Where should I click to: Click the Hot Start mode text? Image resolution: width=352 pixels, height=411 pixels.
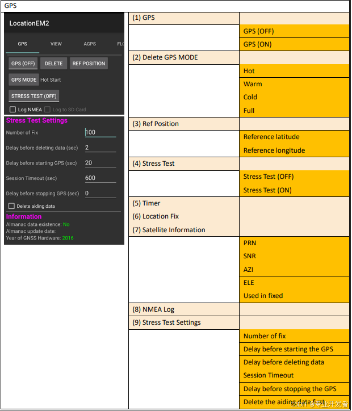point(51,80)
